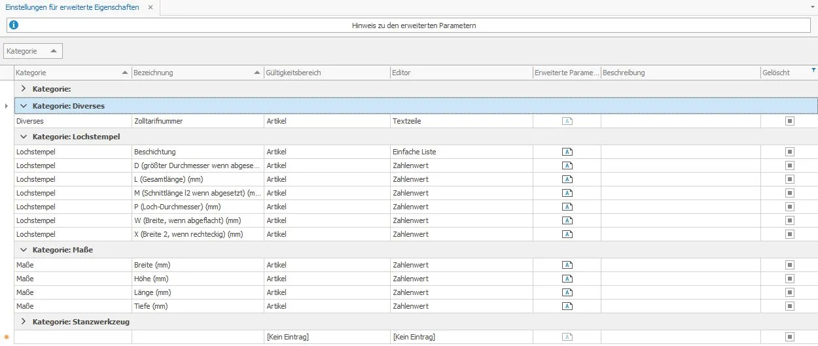Screen dimensions: 818x346
Task: Collapse the Kategorie: Lochstempel group
Action: point(24,137)
